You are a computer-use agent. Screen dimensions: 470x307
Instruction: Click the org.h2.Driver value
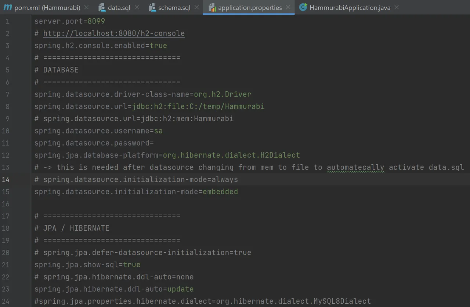pyautogui.click(x=223, y=94)
